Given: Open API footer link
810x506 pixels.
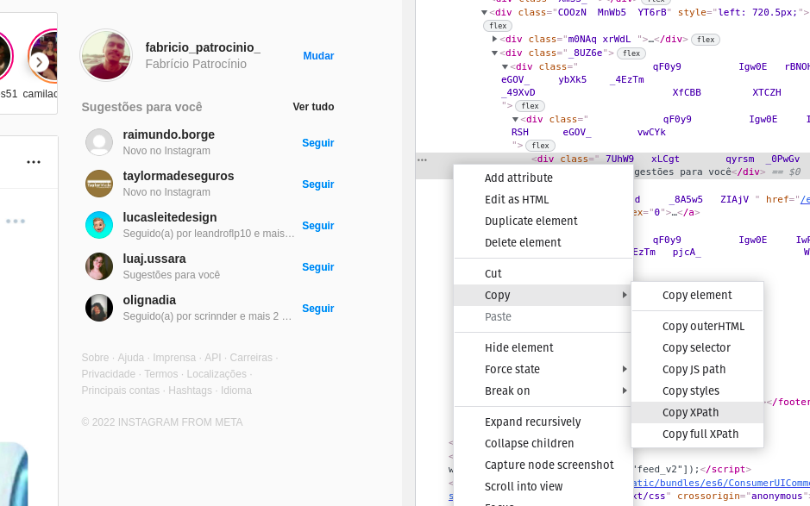Looking at the screenshot, I should pos(212,357).
